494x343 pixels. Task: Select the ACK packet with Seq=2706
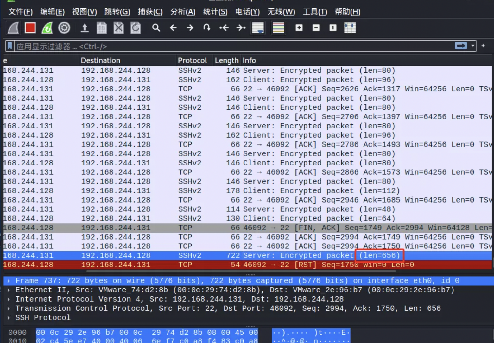[248, 117]
